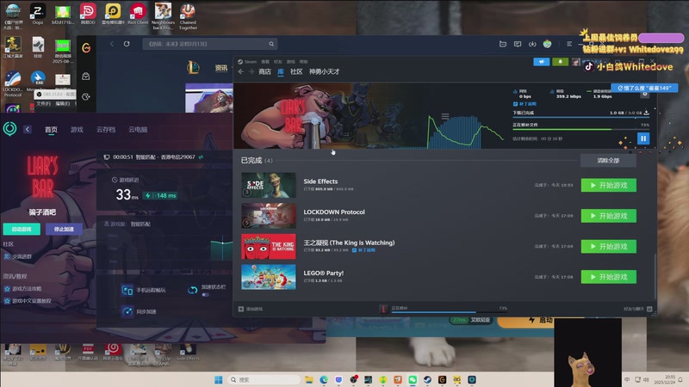Switch to 游戏 tab in accelerator
Image resolution: width=689 pixels, height=387 pixels.
coord(77,130)
